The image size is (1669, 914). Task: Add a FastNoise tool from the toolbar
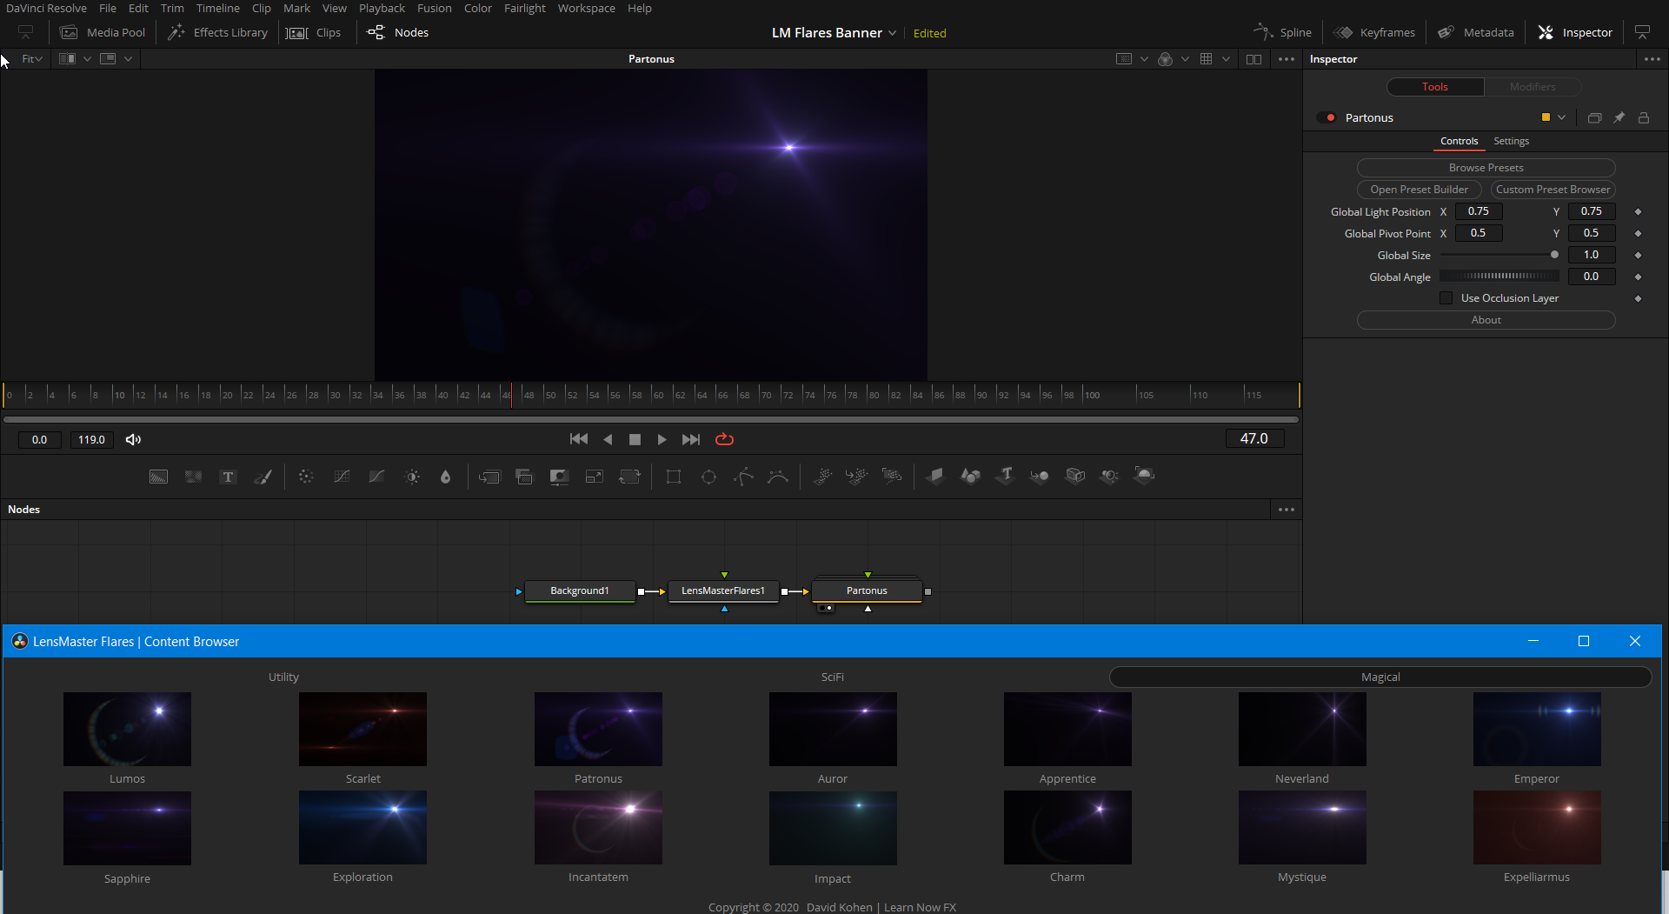tap(193, 477)
